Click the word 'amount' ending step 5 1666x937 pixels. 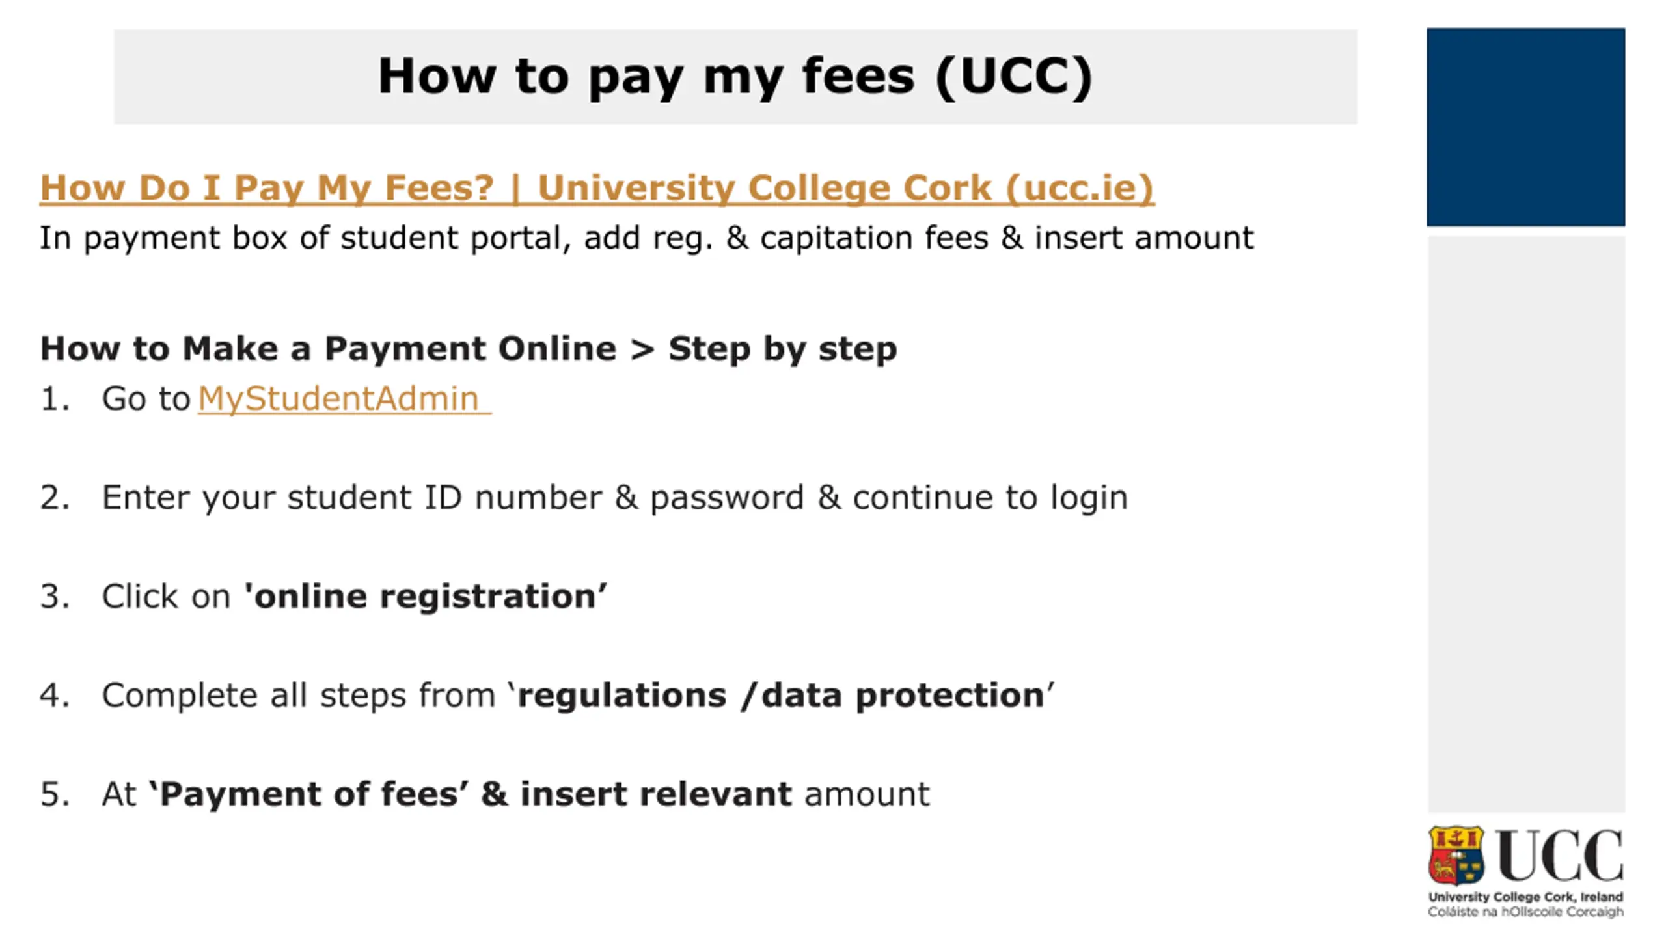867,794
